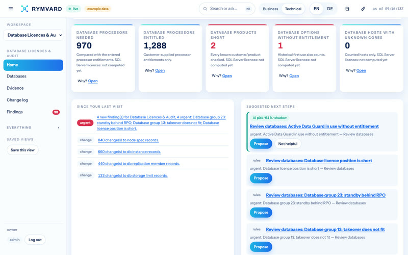408x255 pixels.
Task: Open the hamburger menu icon
Action: [x=11, y=9]
